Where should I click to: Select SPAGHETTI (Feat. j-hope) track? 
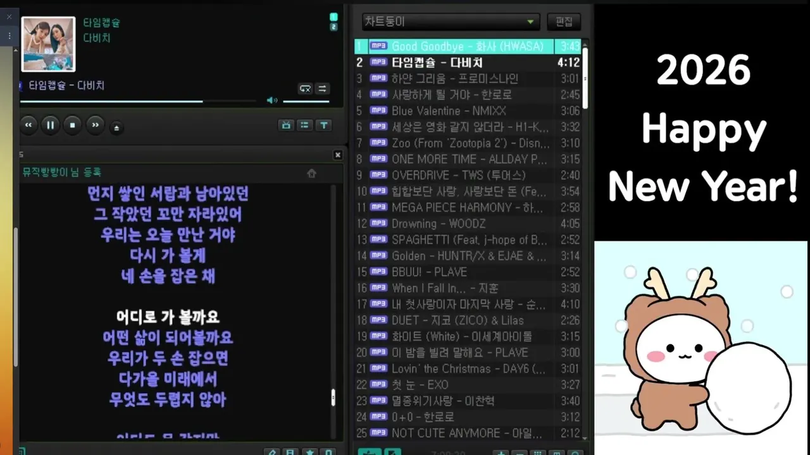pos(468,240)
